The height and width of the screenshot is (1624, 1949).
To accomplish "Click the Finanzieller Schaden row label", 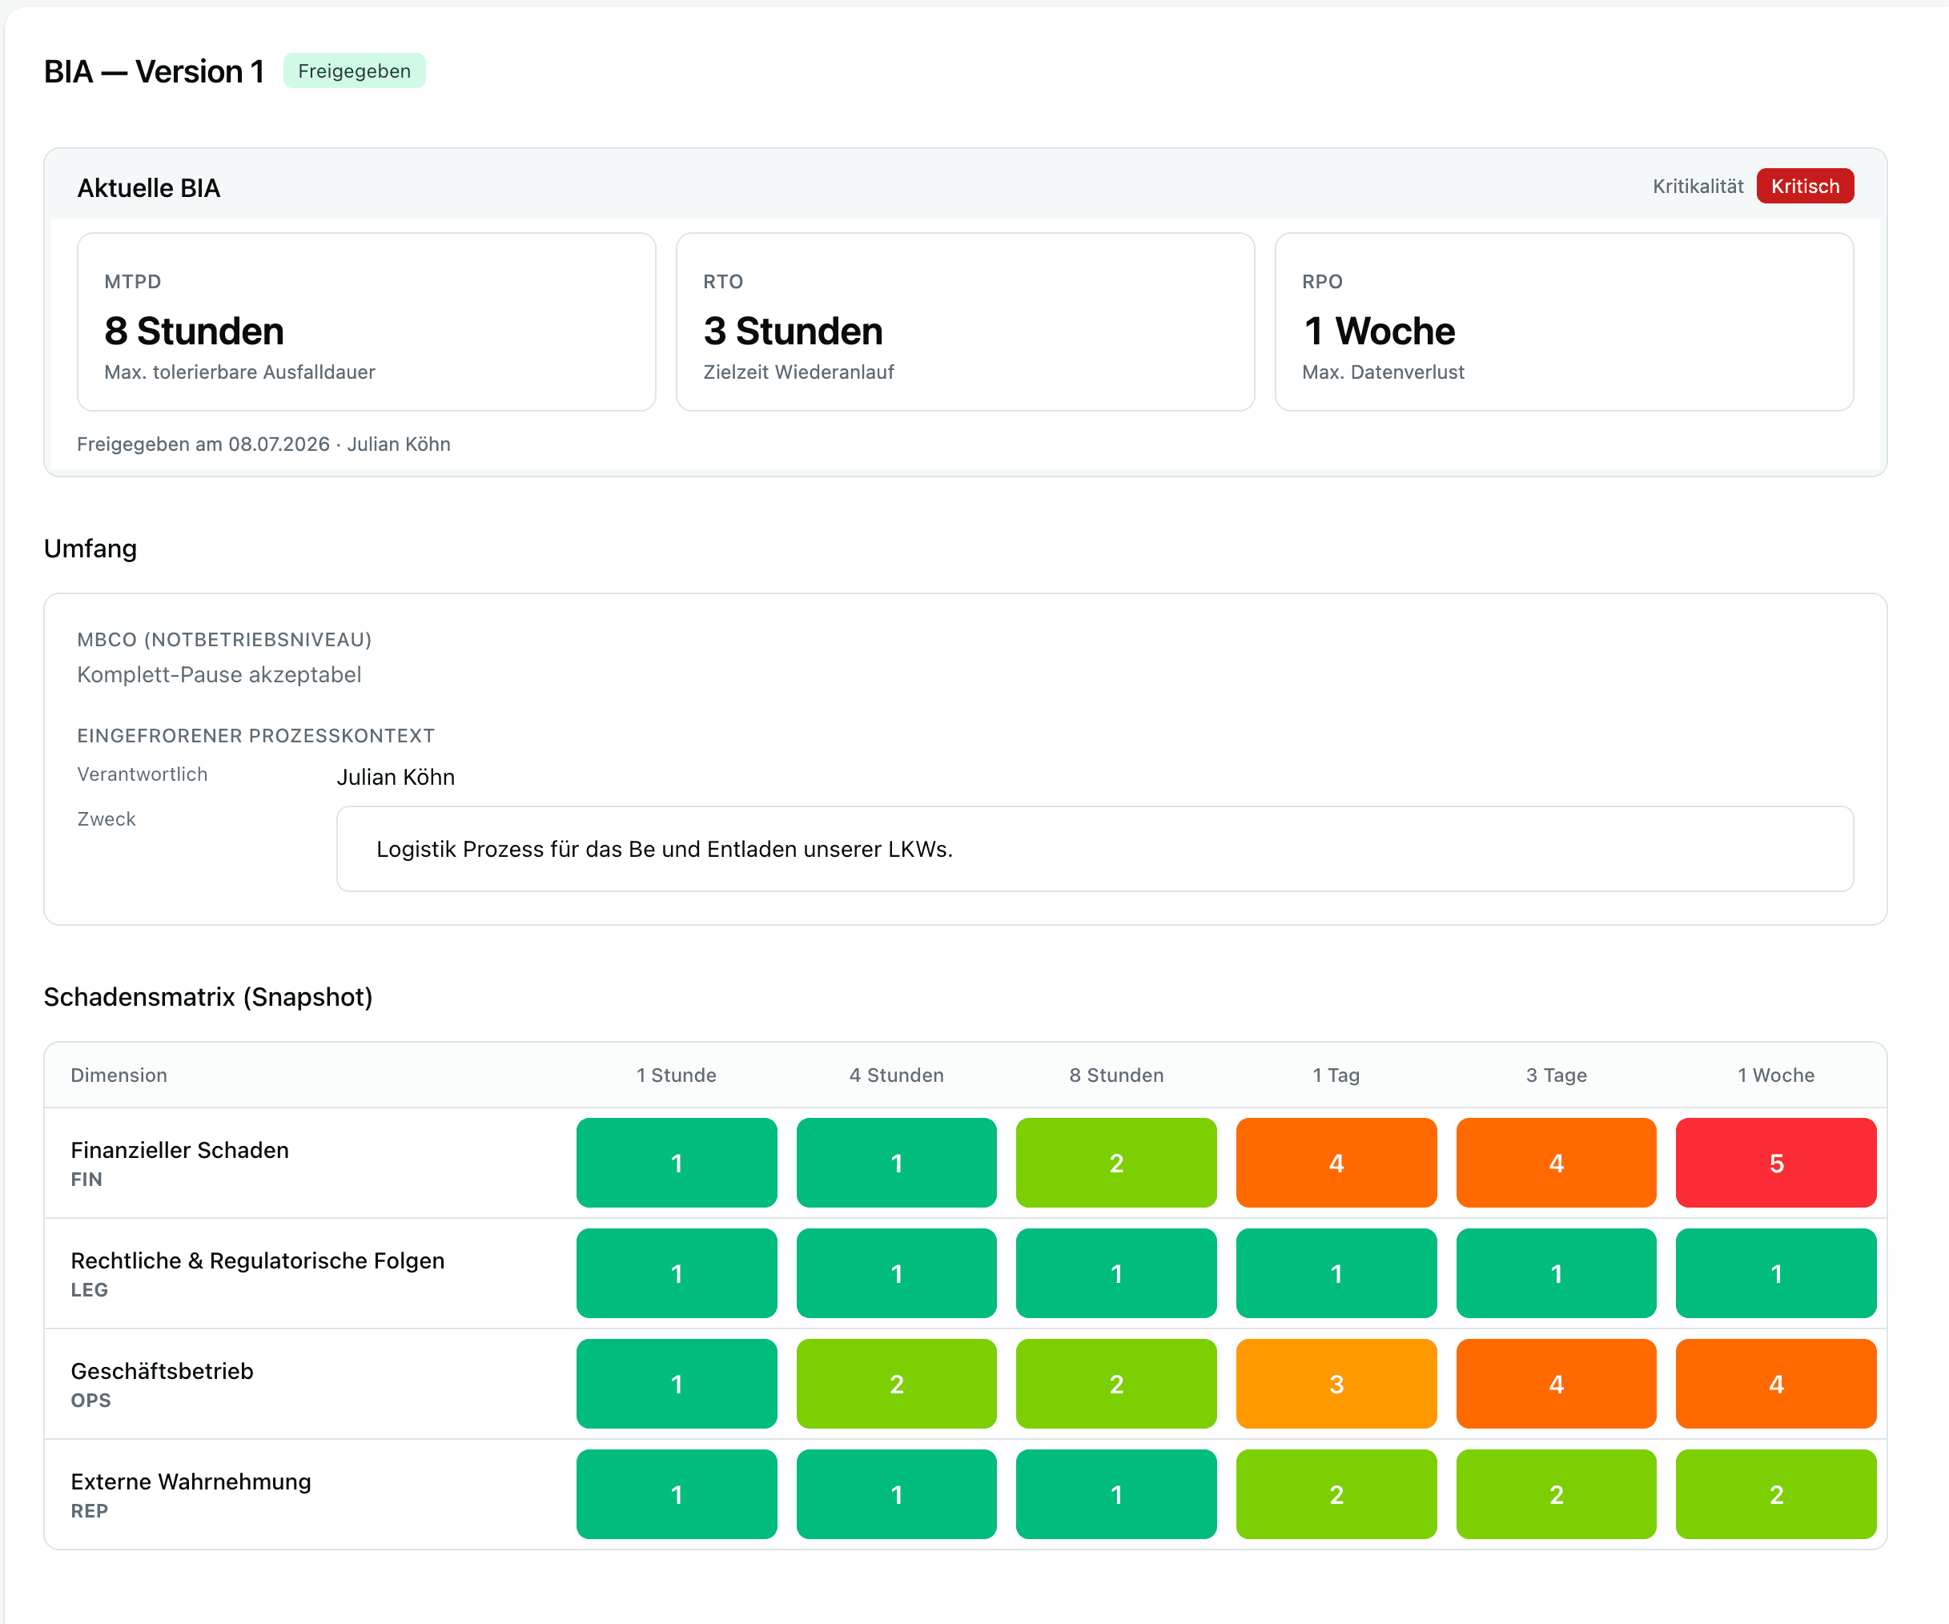I will [x=180, y=1150].
